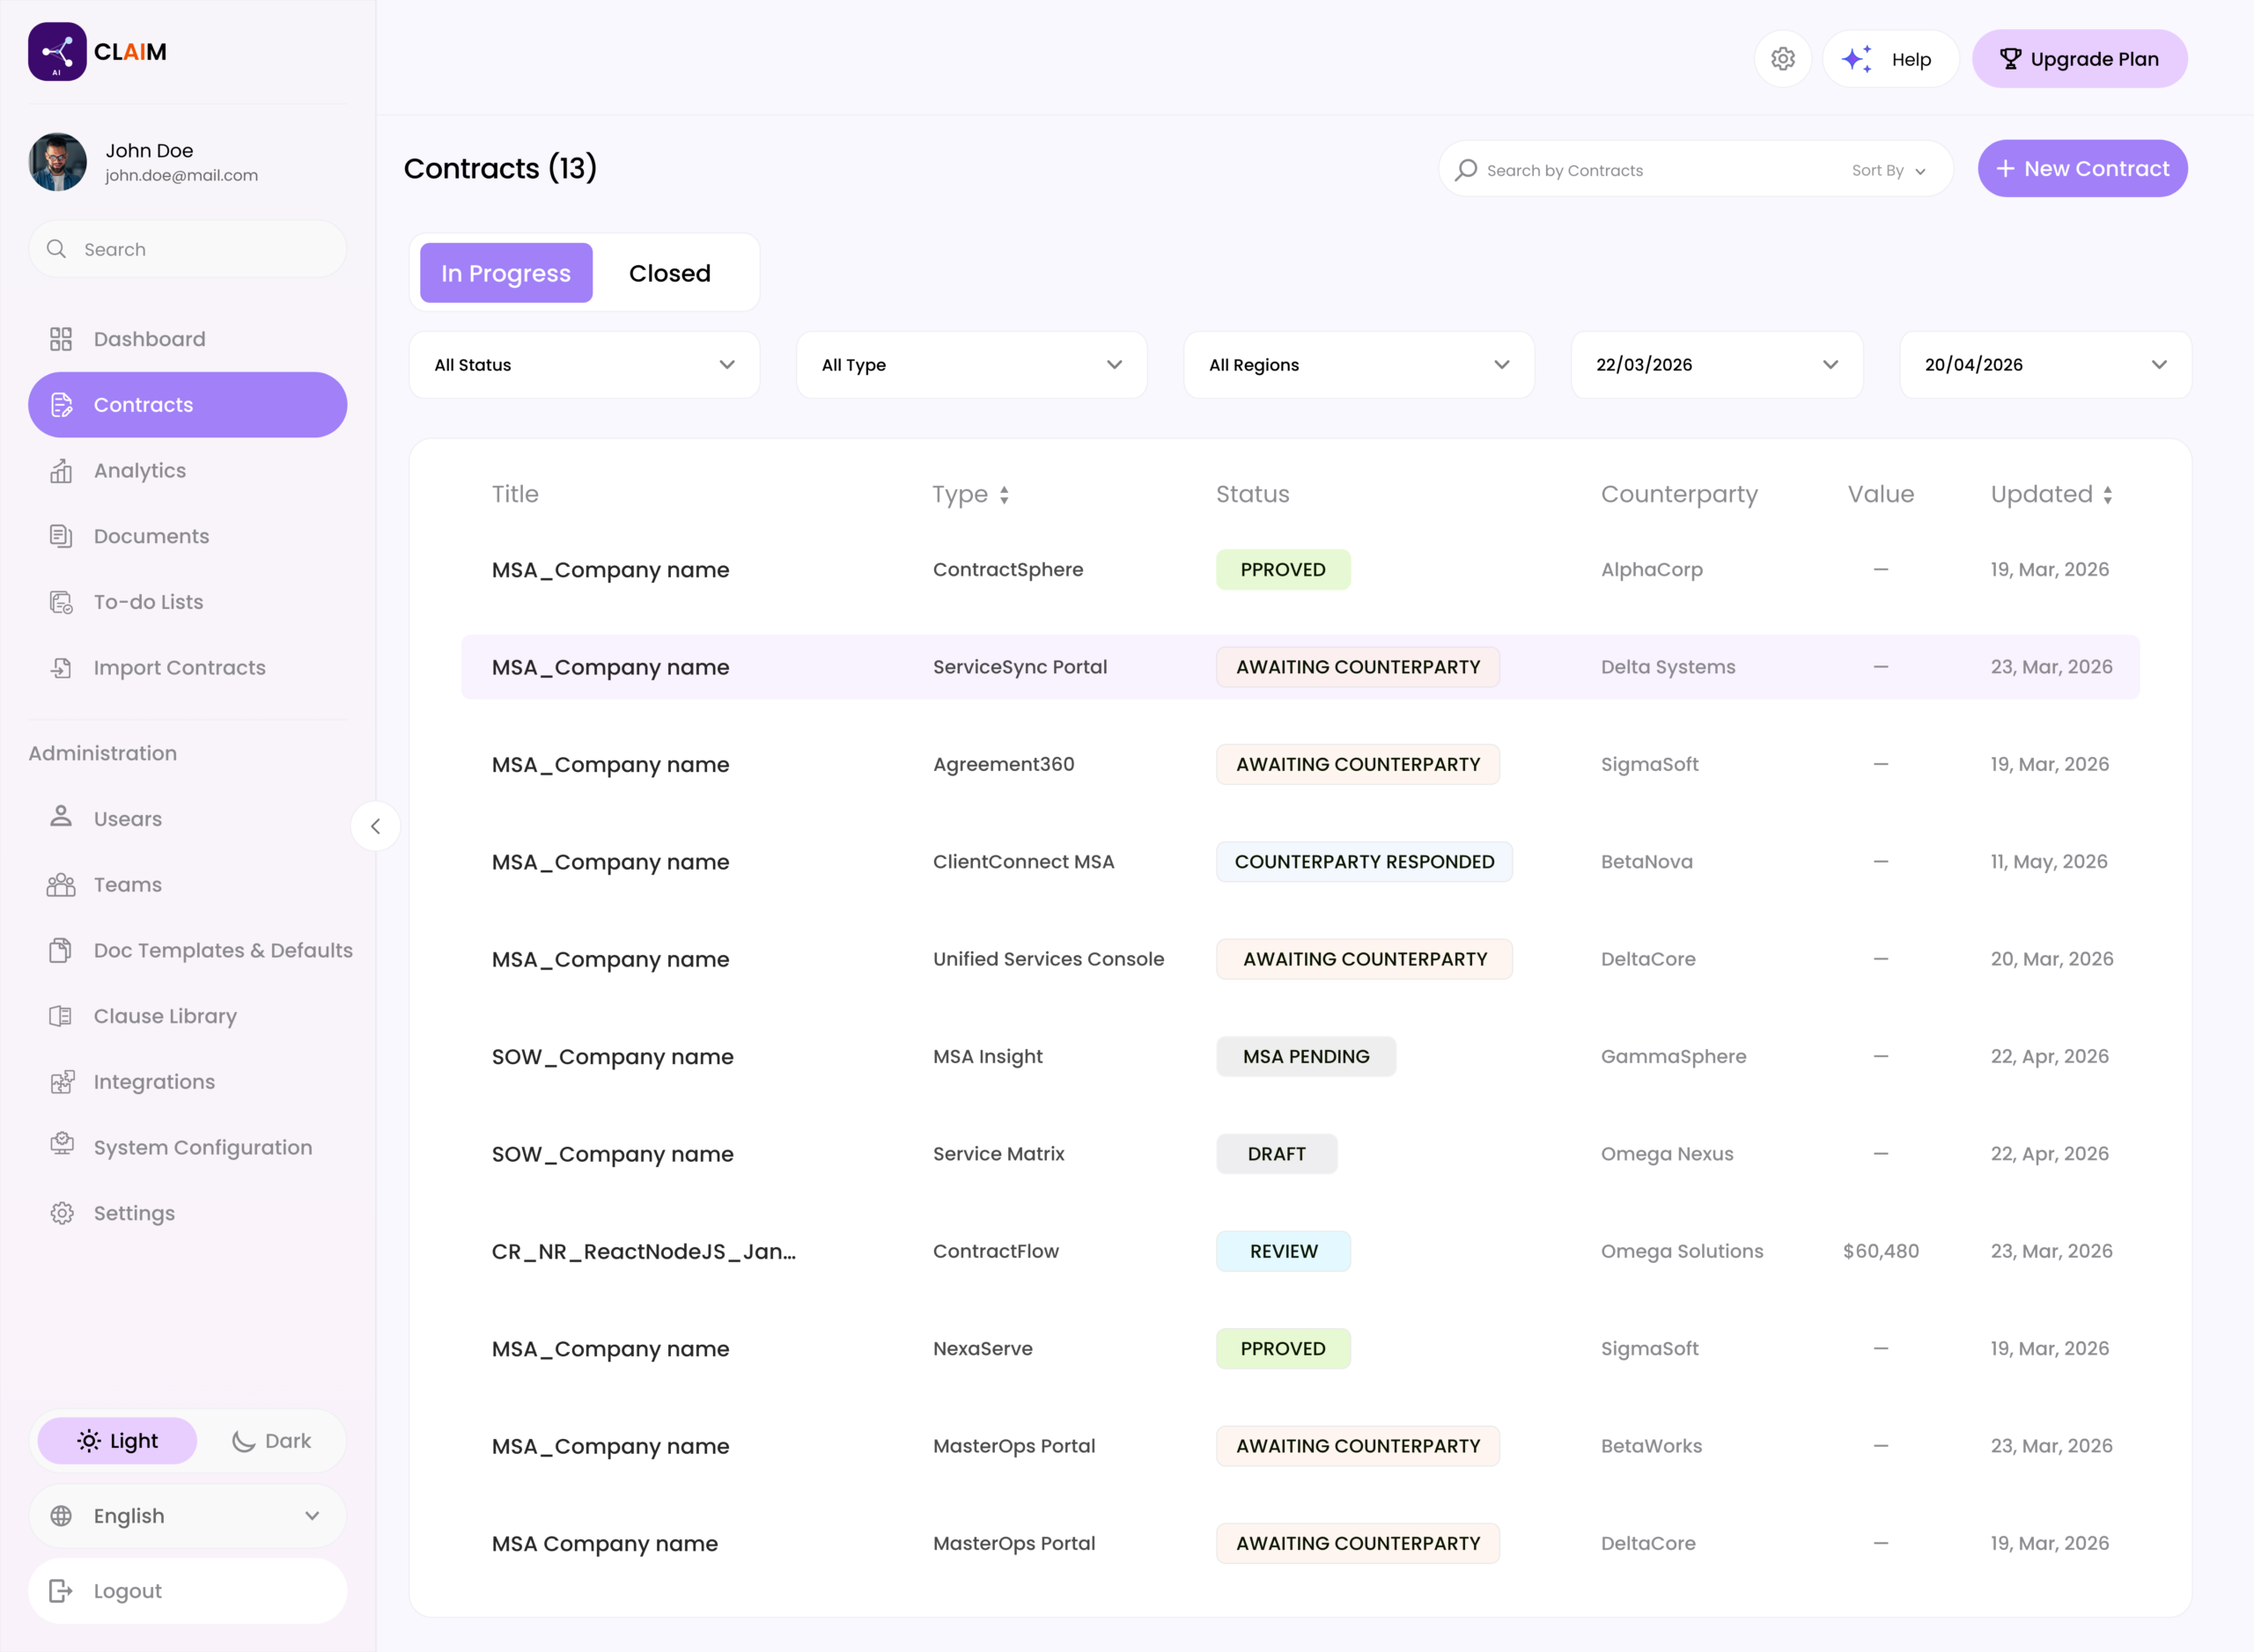Click John Doe's profile avatar

click(57, 162)
